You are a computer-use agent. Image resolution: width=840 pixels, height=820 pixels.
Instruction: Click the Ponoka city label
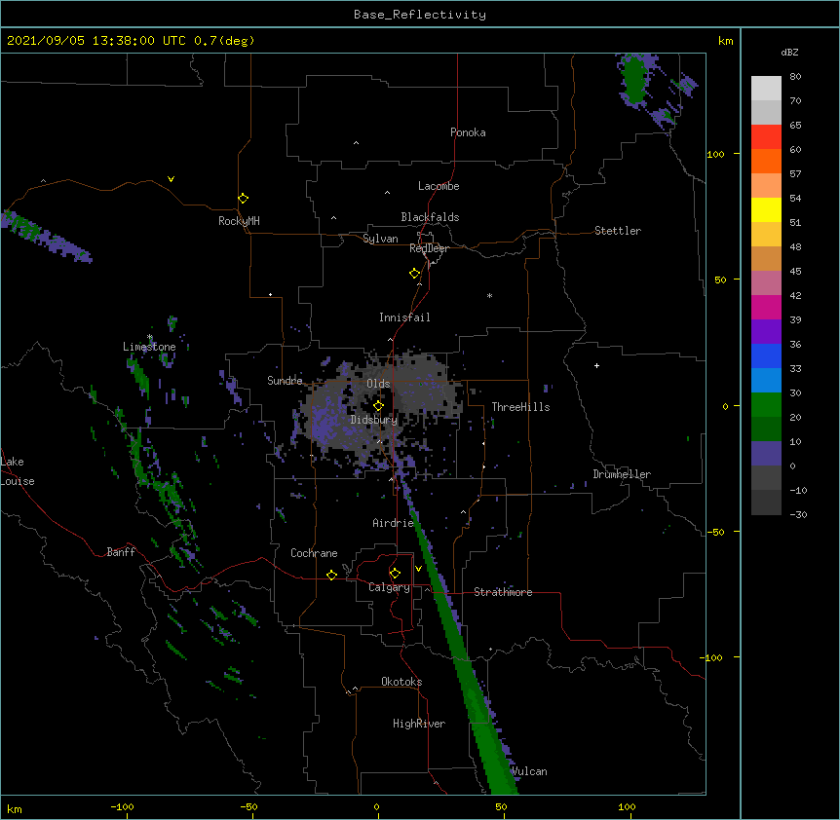point(468,132)
